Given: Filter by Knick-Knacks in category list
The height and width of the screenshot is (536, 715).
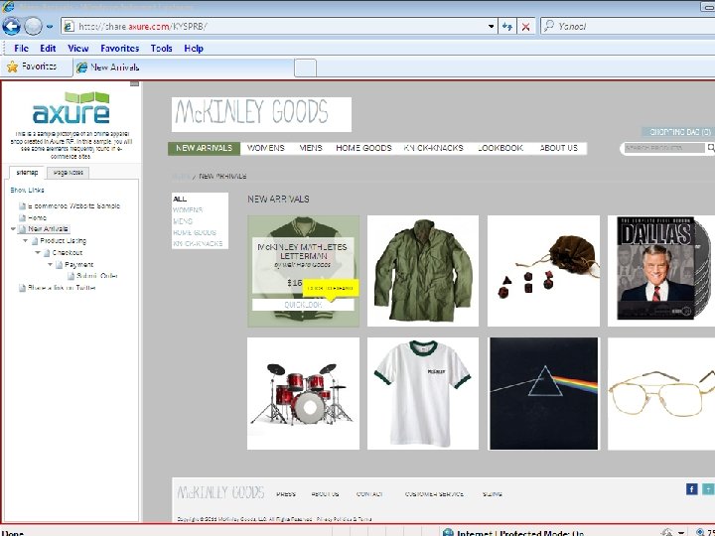Looking at the screenshot, I should [x=198, y=243].
